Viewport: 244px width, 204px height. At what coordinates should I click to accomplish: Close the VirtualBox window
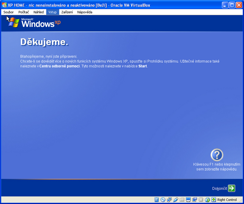[239, 5]
